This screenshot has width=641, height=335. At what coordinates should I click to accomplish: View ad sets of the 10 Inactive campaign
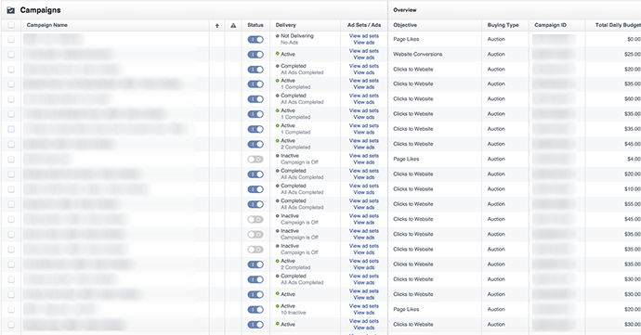(x=364, y=306)
